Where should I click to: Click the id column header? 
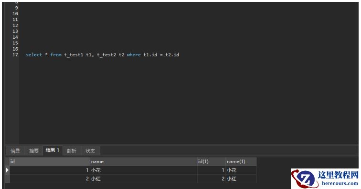[x=50, y=162]
